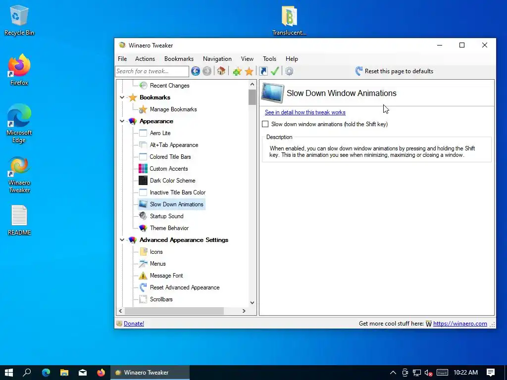Collapse the Appearance tree section
This screenshot has height=380, width=507.
pyautogui.click(x=122, y=121)
